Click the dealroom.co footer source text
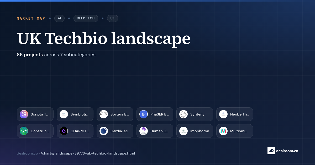Viewport: 315px width, 165px height. 27,153
